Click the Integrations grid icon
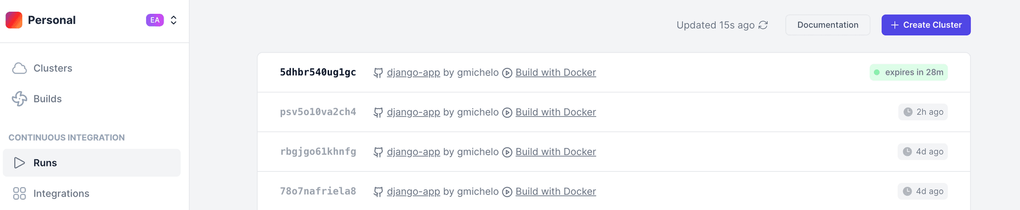1020x210 pixels. (20, 194)
